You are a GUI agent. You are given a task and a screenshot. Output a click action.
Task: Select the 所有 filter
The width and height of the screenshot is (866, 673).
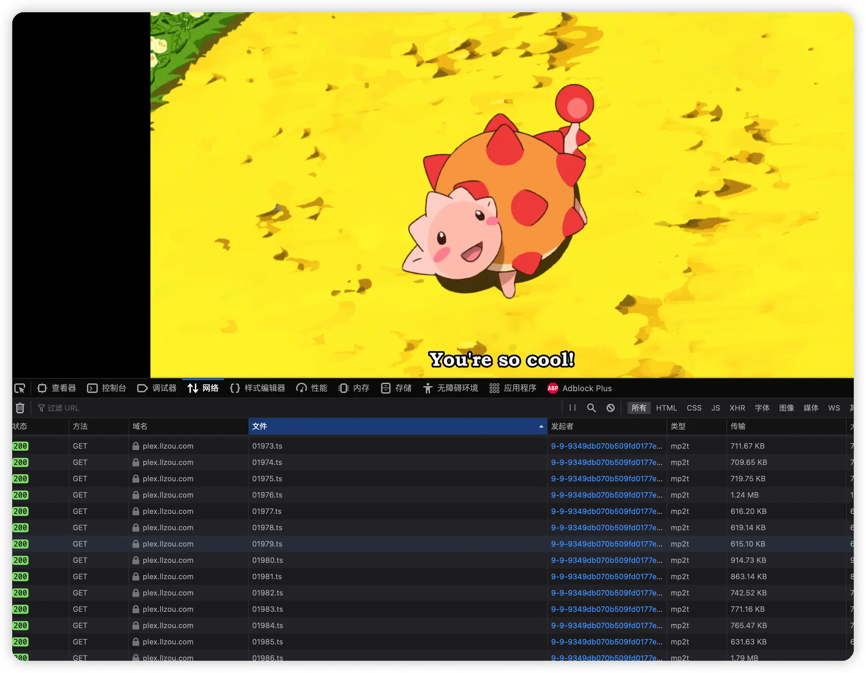(x=638, y=408)
